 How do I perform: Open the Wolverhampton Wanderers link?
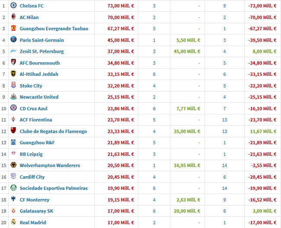pyautogui.click(x=50, y=165)
